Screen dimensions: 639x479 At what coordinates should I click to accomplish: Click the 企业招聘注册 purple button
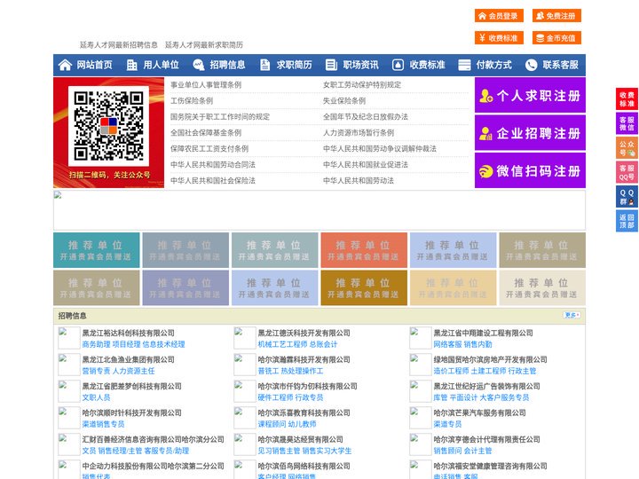[x=530, y=133]
